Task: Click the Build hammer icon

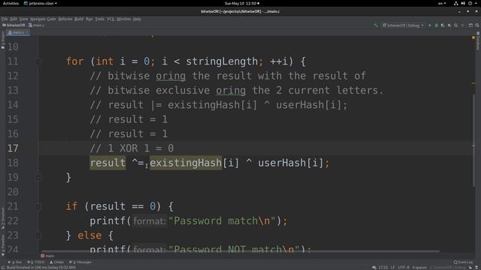Action: coord(376,25)
